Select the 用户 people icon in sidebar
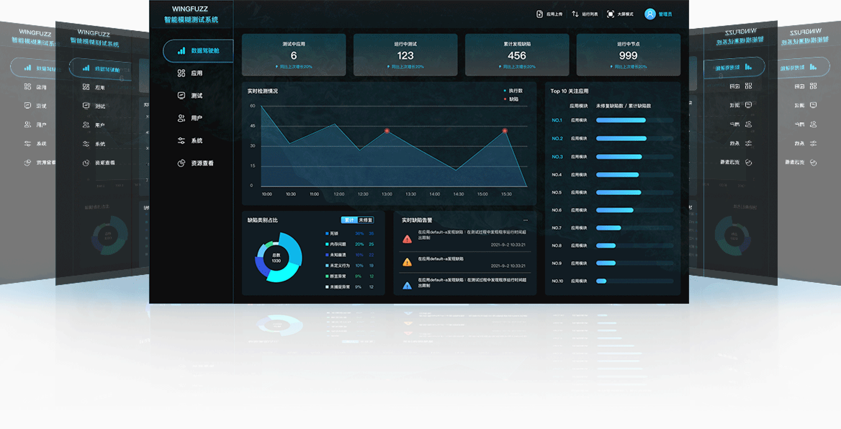841x429 pixels. coord(181,118)
